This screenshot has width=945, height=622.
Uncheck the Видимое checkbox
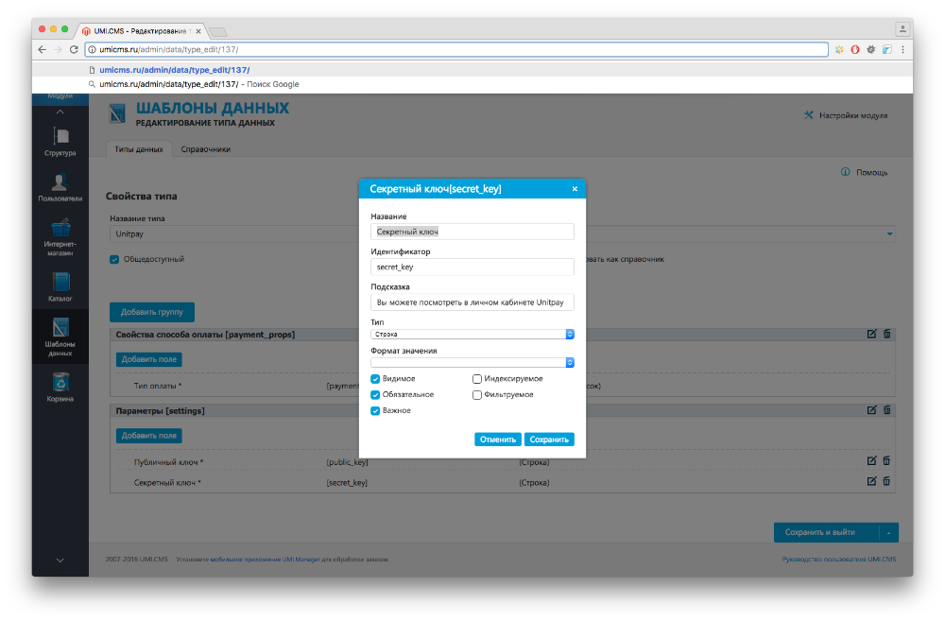tap(376, 379)
